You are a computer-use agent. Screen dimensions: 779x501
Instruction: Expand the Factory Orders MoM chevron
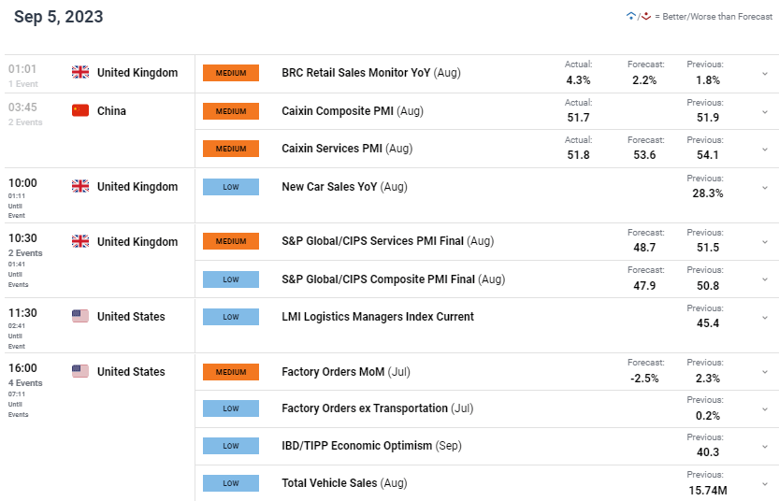(764, 373)
